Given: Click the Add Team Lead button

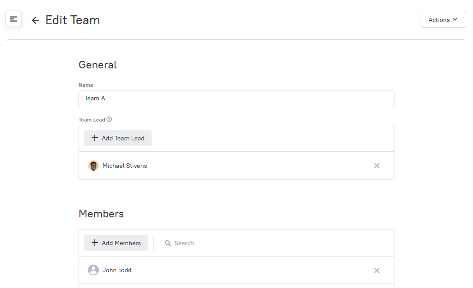Looking at the screenshot, I should point(118,138).
